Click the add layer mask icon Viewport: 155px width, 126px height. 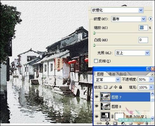click(x=115, y=123)
